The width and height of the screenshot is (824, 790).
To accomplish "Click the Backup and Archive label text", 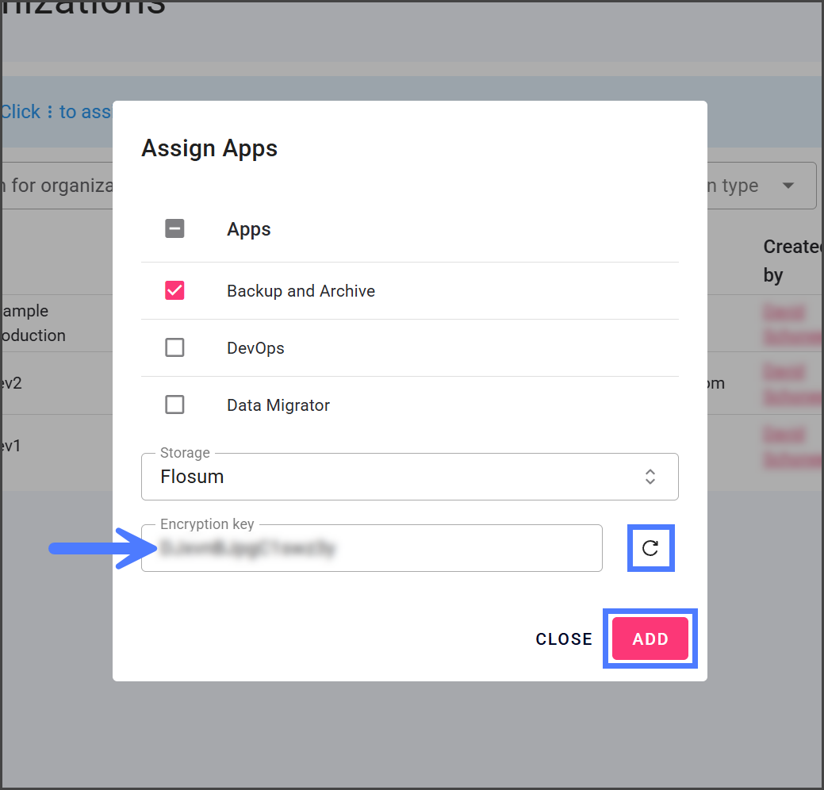I will coord(301,291).
